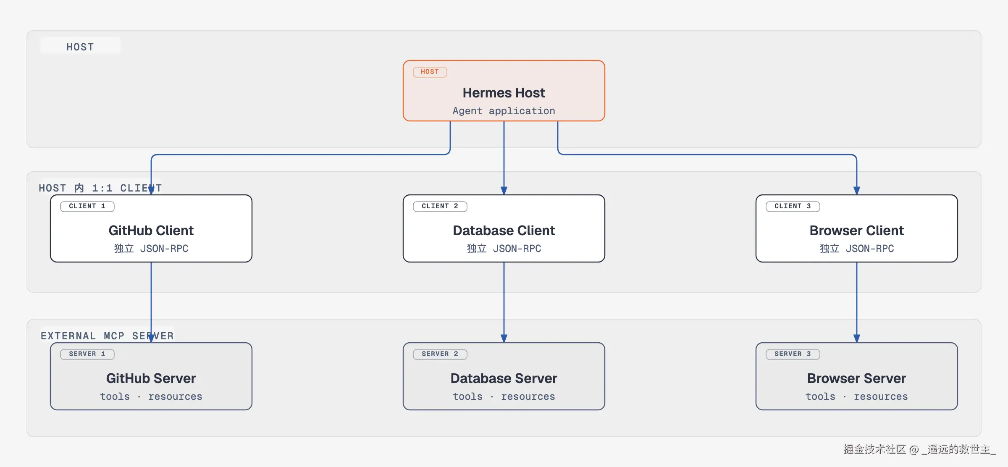The image size is (1008, 467).
Task: Select the "GitHub Client" title
Action: (151, 231)
